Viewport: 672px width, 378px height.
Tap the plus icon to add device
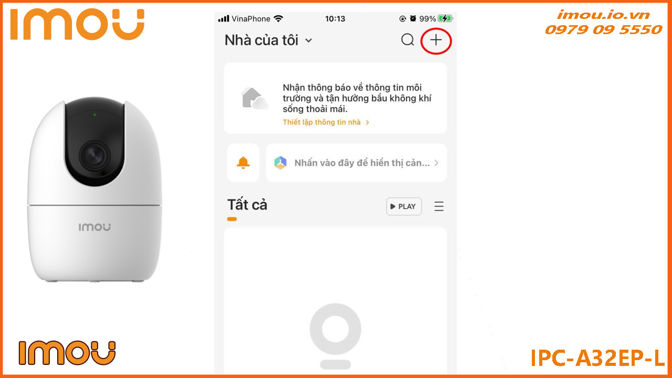(436, 40)
